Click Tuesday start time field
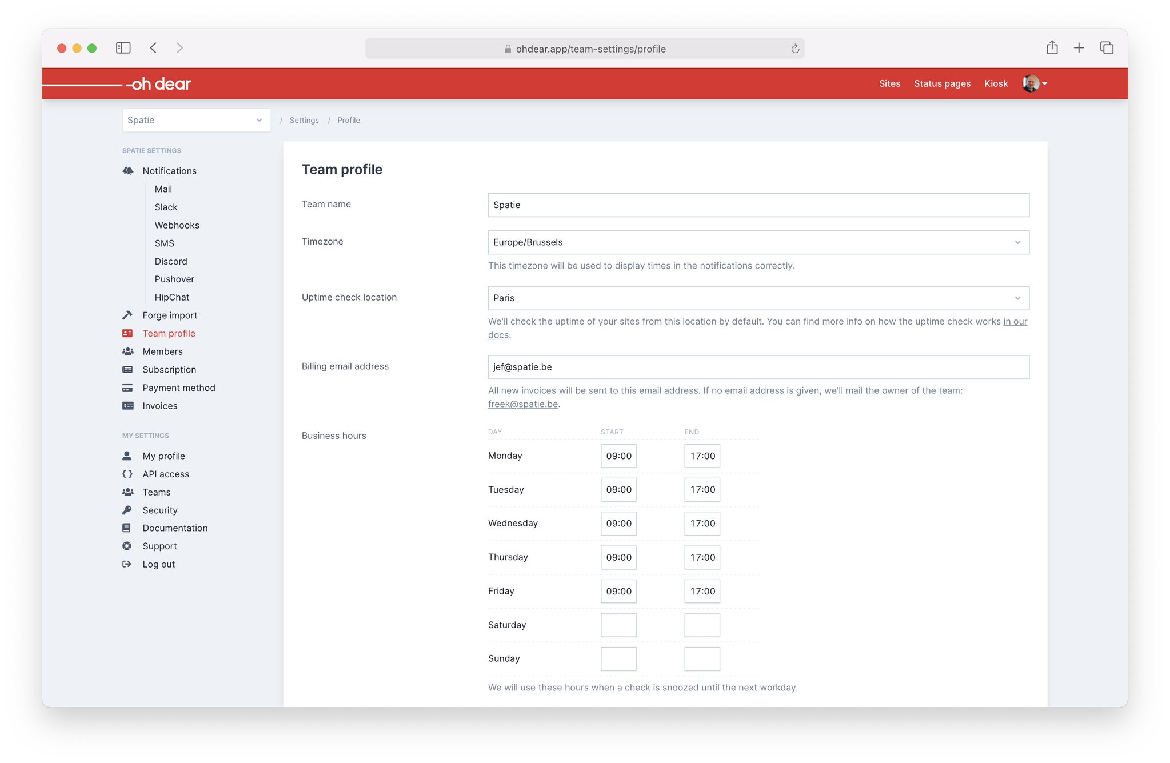The image size is (1170, 763). (618, 490)
